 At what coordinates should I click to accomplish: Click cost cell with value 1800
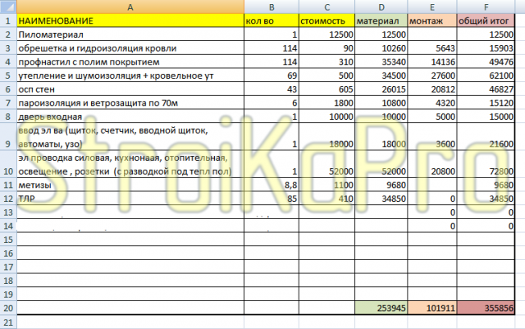[326, 103]
